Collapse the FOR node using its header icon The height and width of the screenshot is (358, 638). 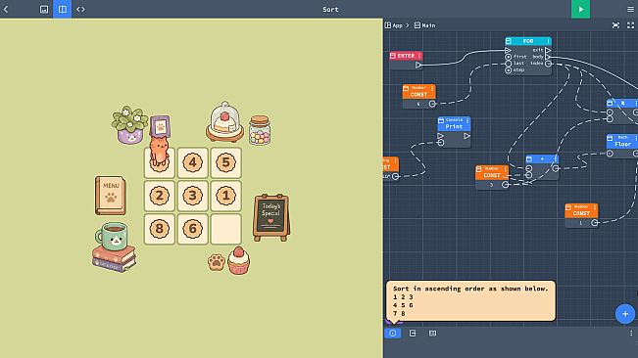click(509, 41)
